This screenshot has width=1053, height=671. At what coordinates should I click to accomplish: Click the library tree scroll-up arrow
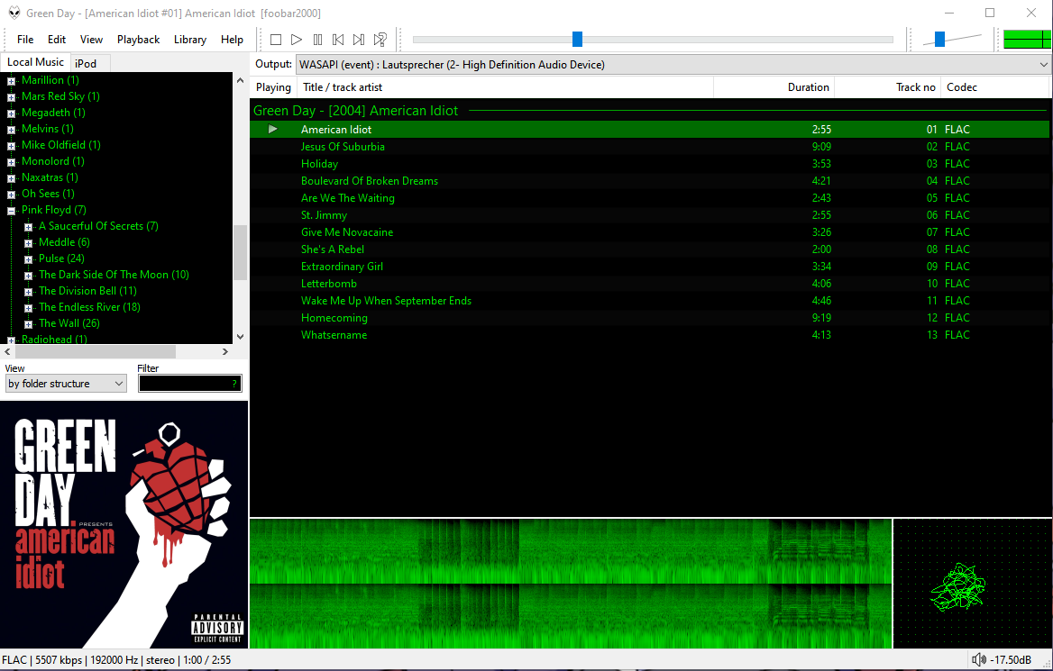(x=241, y=80)
